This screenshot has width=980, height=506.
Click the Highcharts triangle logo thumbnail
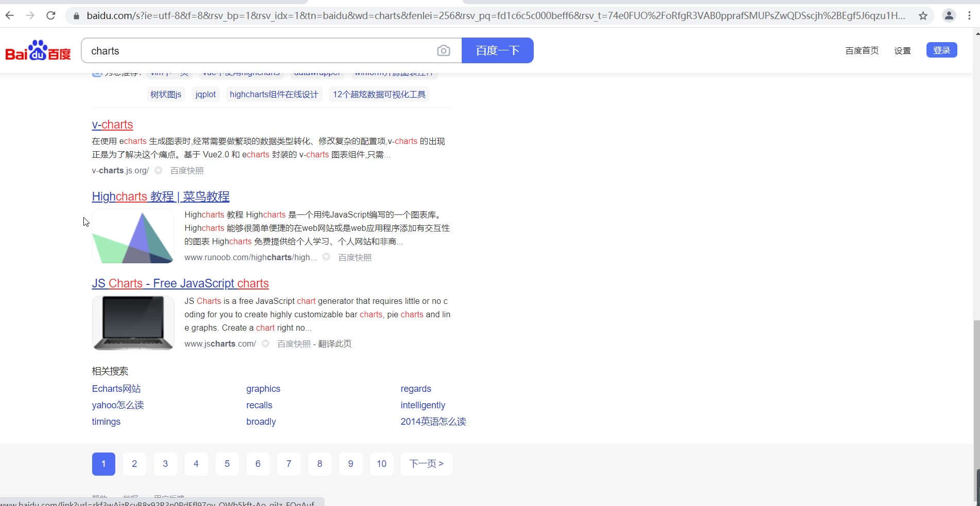click(133, 236)
